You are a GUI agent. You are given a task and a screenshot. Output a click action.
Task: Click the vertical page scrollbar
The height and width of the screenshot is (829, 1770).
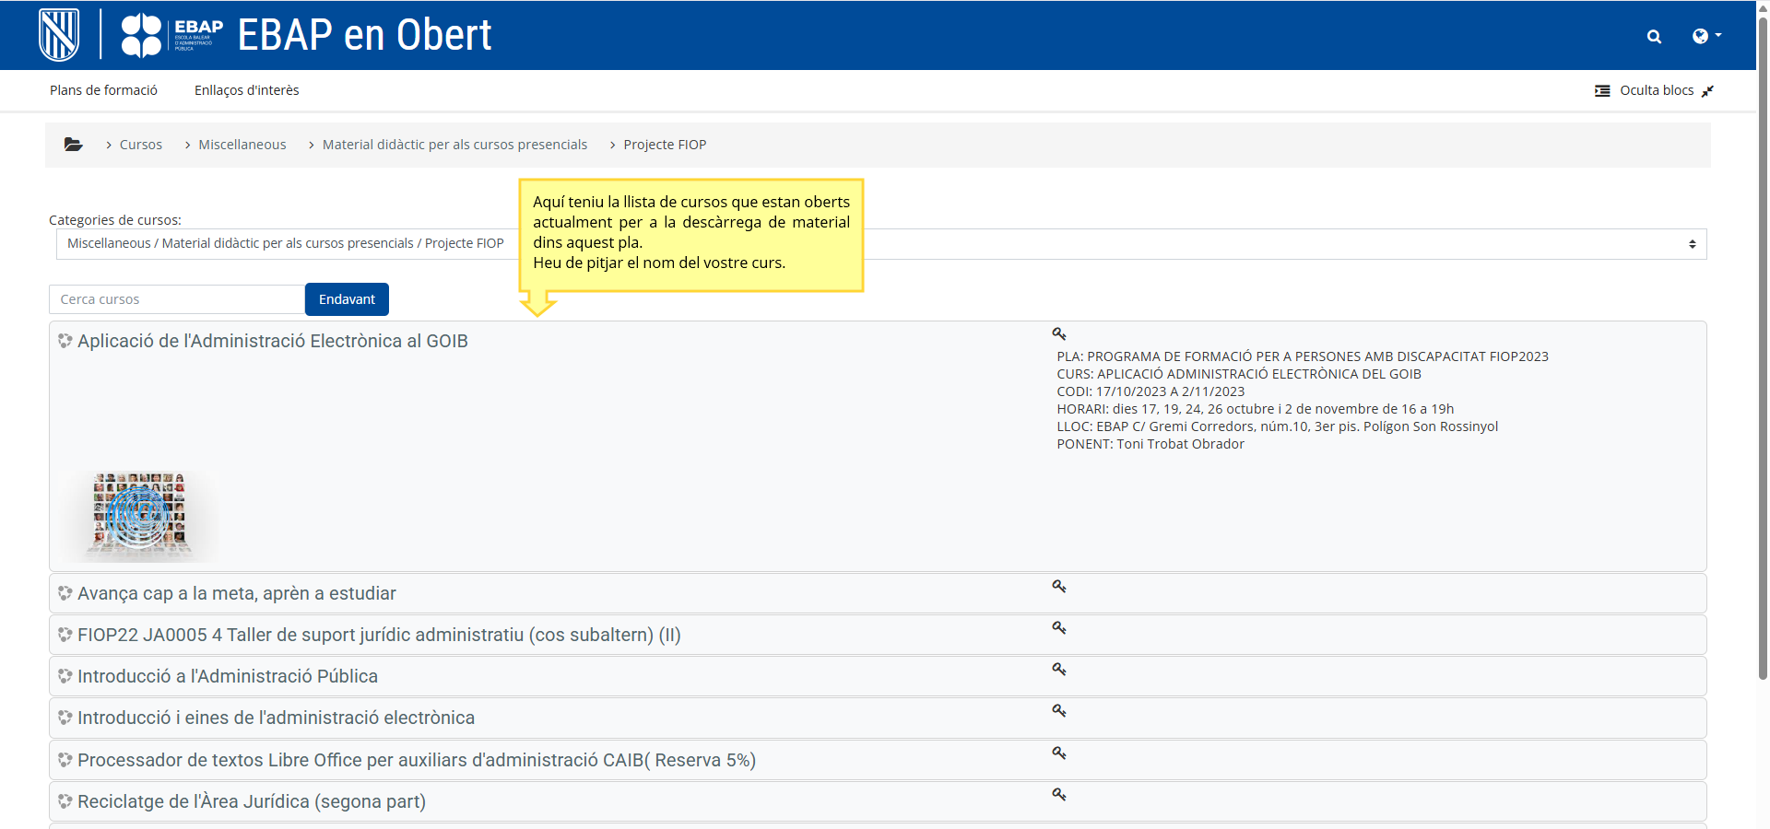point(1763,368)
